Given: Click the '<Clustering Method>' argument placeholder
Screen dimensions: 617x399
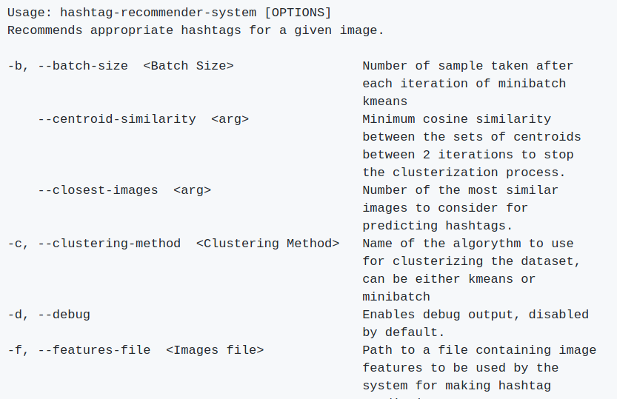Looking at the screenshot, I should [x=267, y=244].
